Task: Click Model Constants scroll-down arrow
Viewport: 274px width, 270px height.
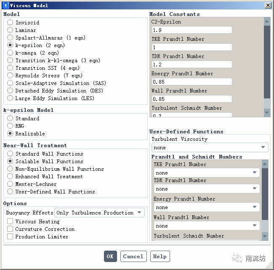Action: pyautogui.click(x=267, y=113)
